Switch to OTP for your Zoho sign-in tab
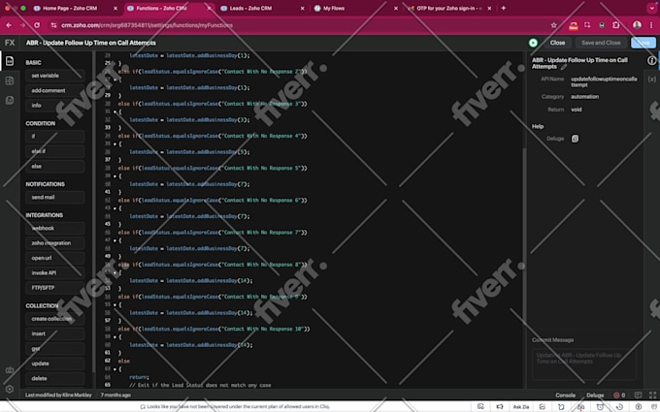This screenshot has height=412, width=660. click(x=449, y=8)
